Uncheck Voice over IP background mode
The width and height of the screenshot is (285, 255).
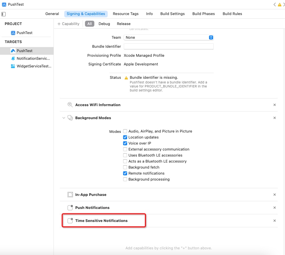[x=125, y=143]
